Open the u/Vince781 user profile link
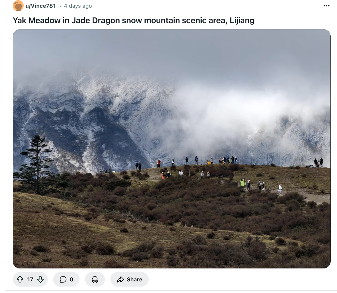This screenshot has width=337, height=293. 41,6
